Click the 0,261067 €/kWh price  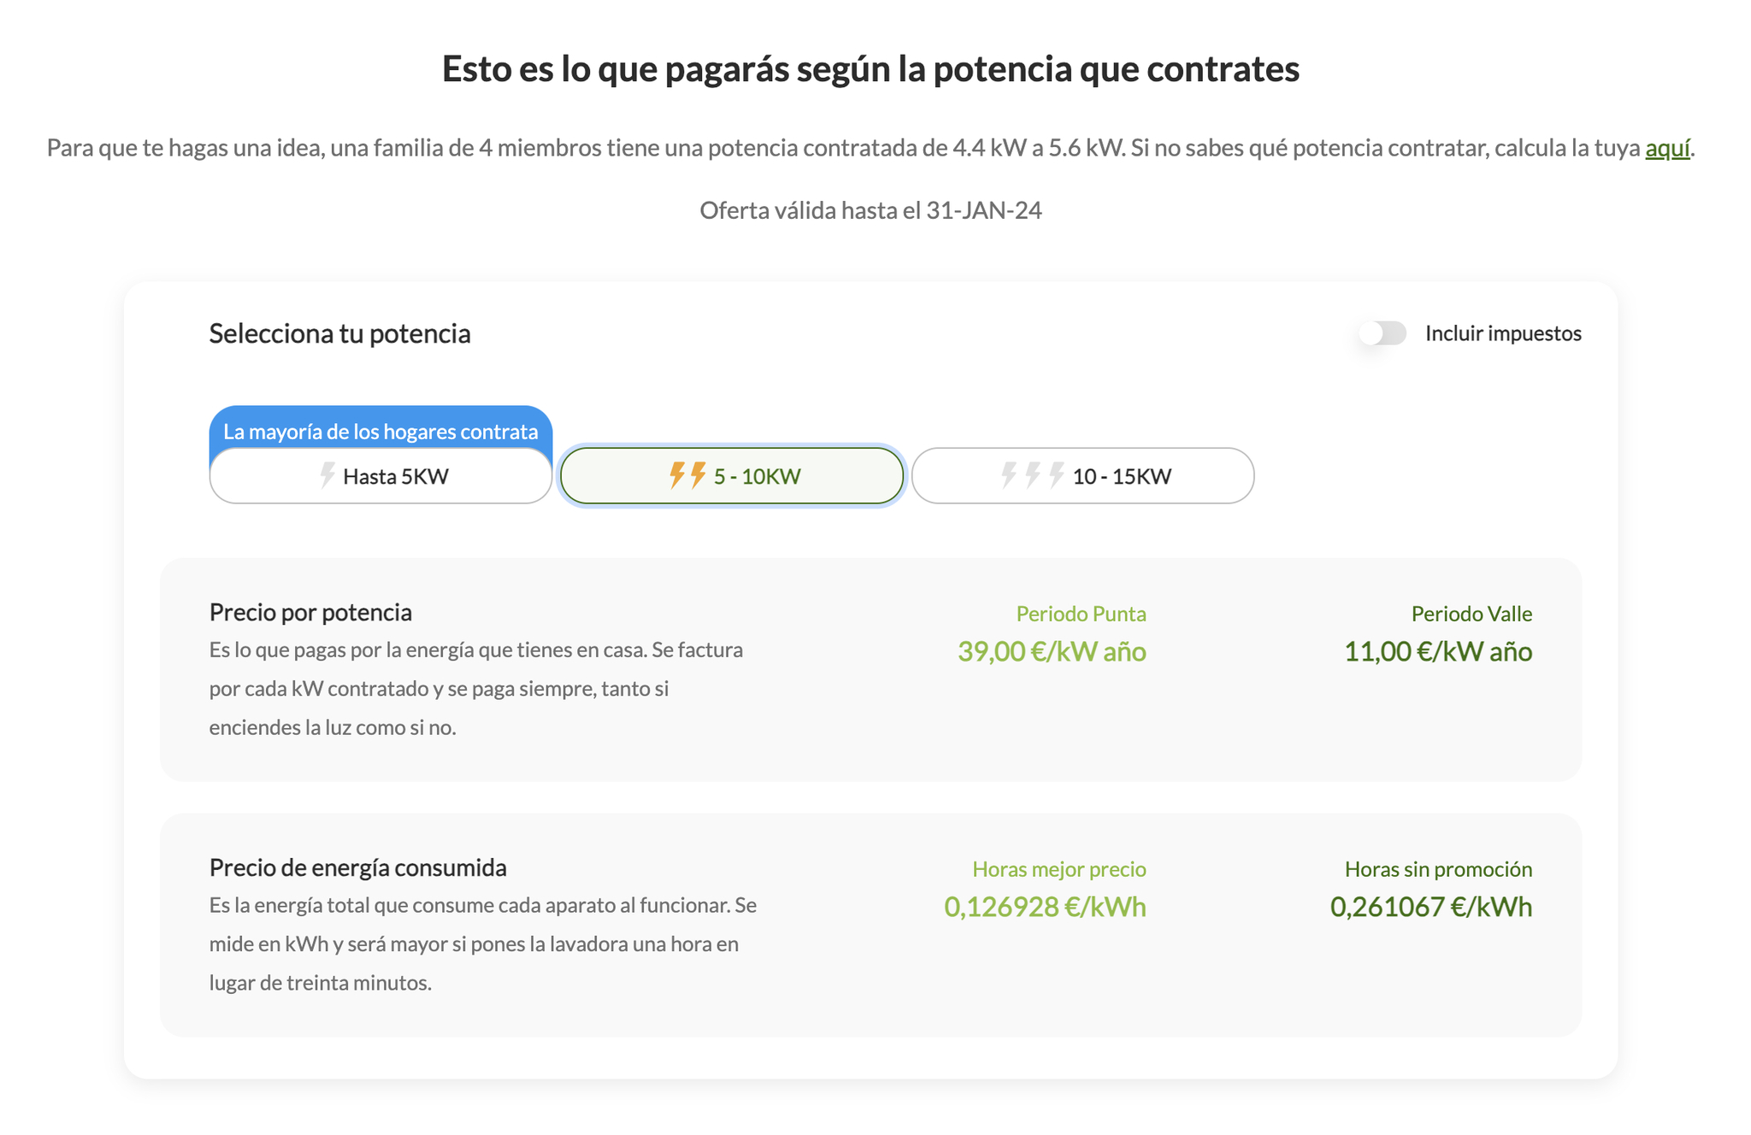click(x=1430, y=907)
